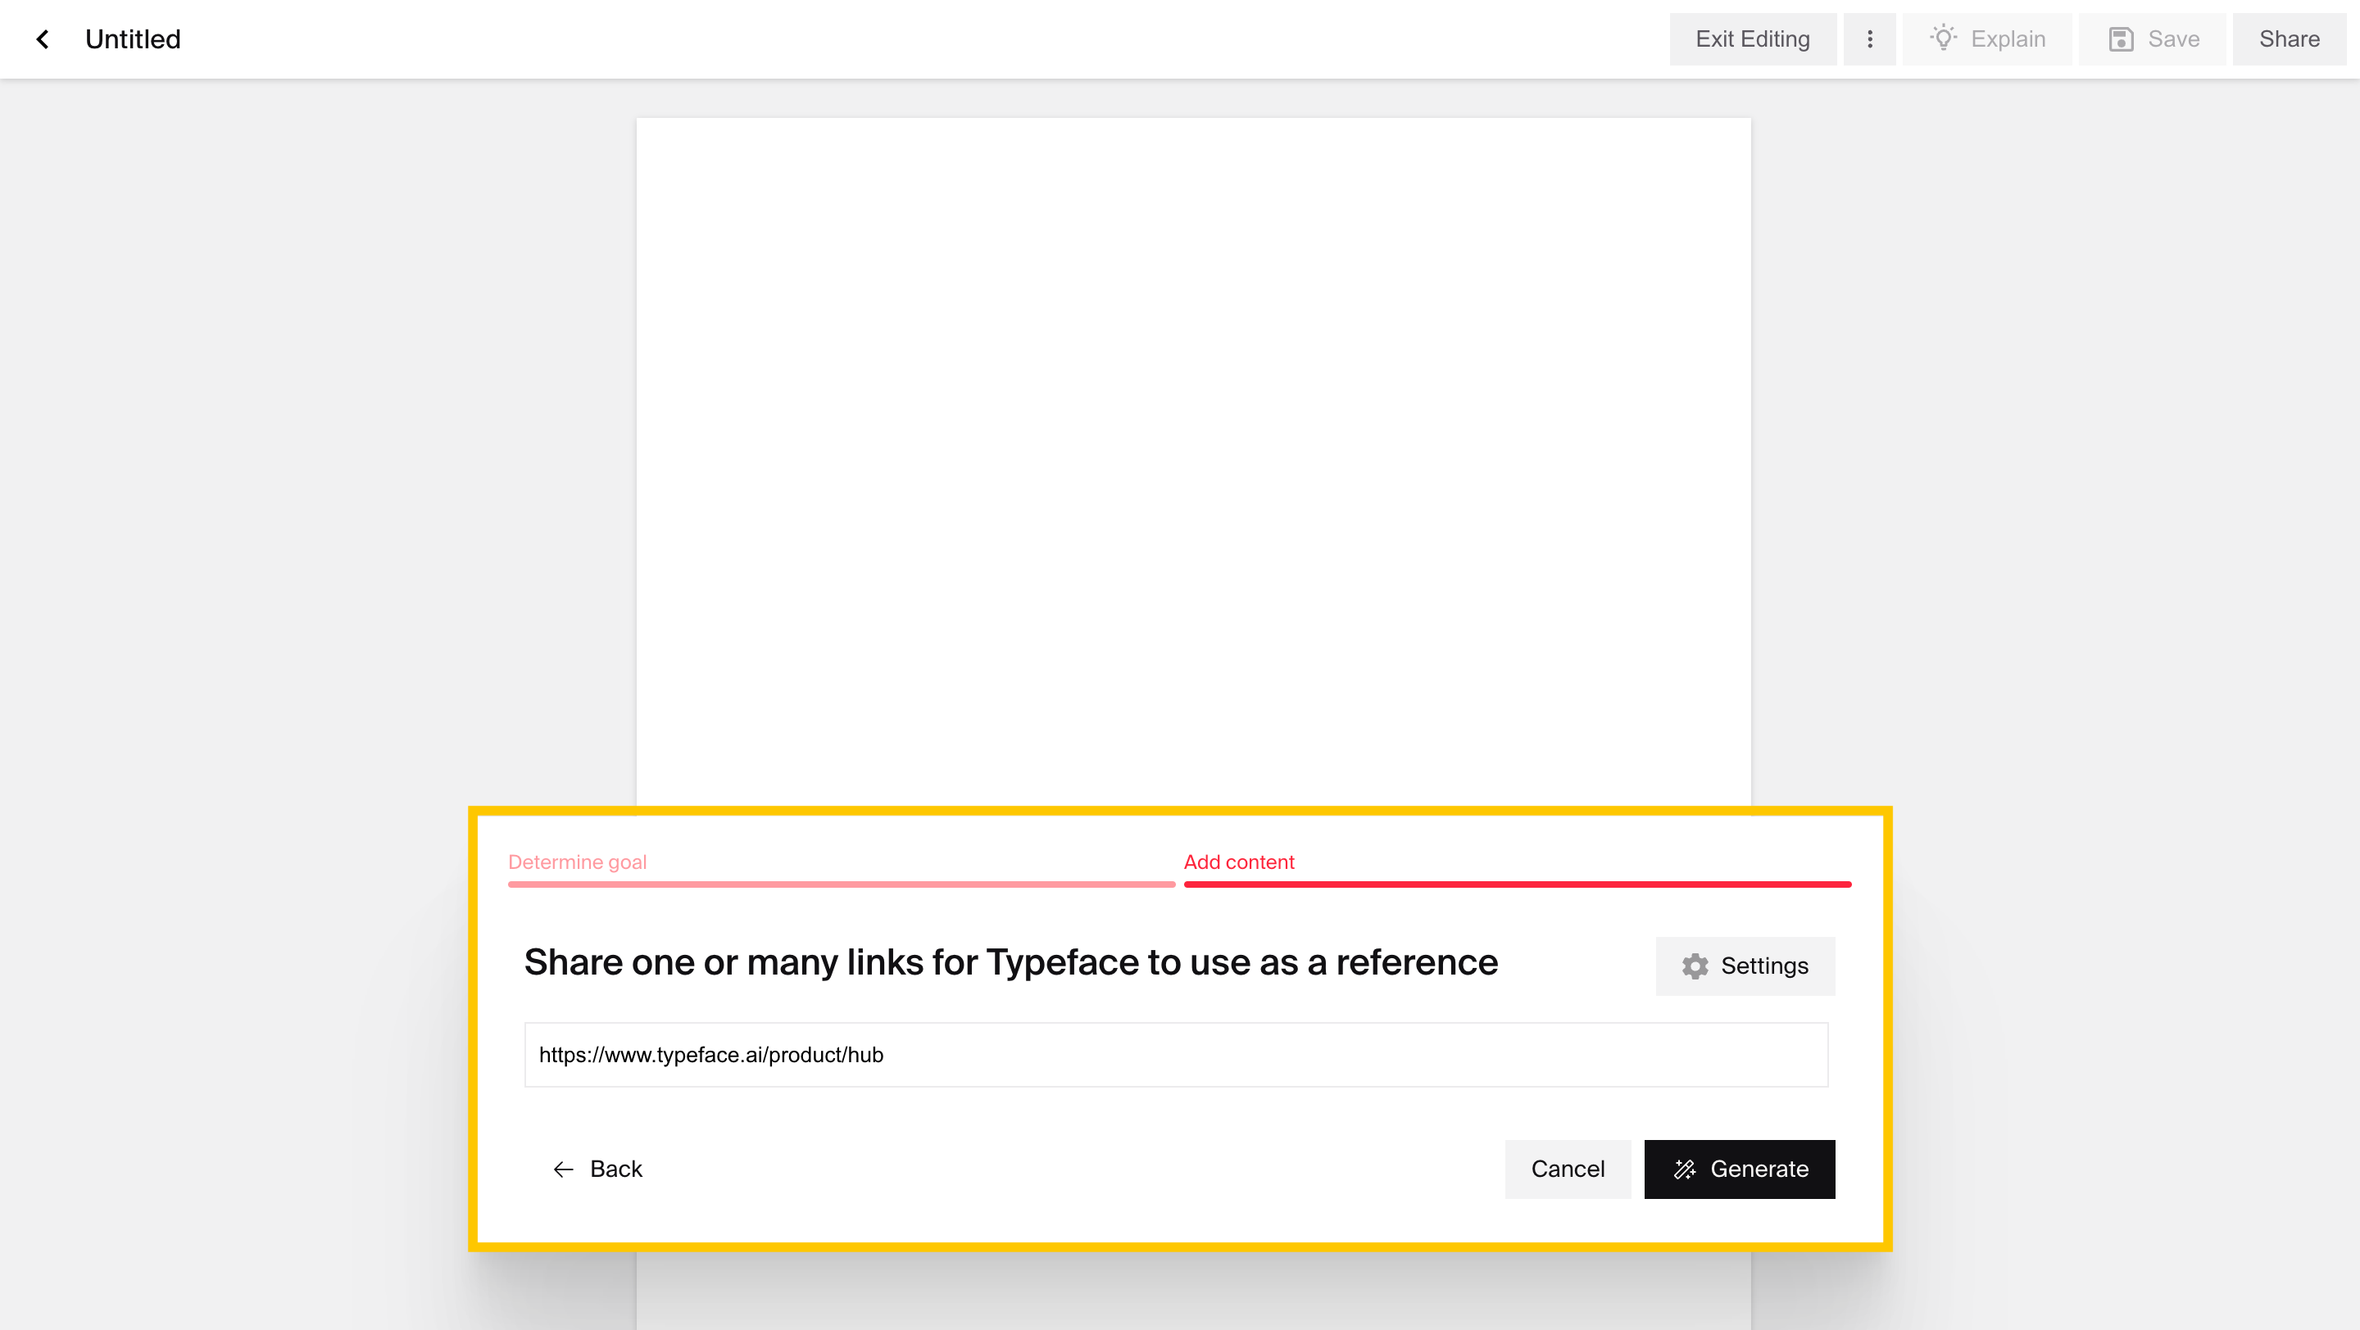2360x1330 pixels.
Task: Click the reference link URL input field
Action: [1175, 1055]
